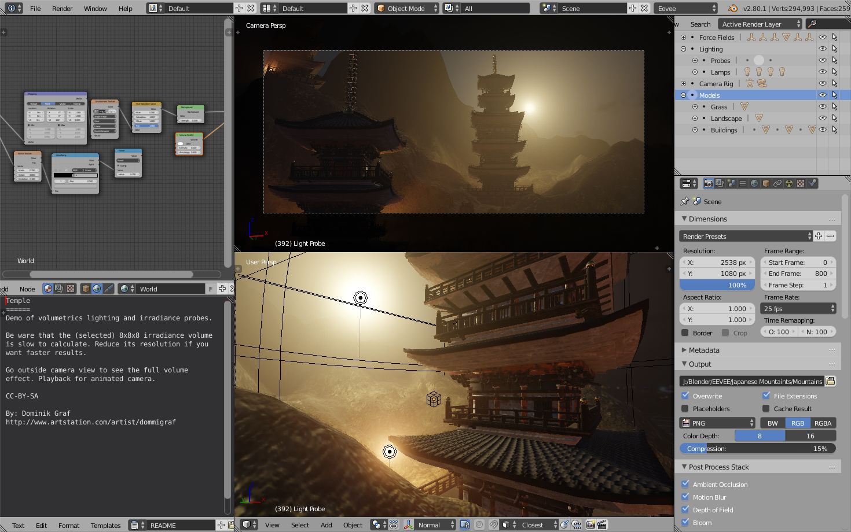Enable the Border checkbox
This screenshot has height=532, width=851.
pos(685,333)
